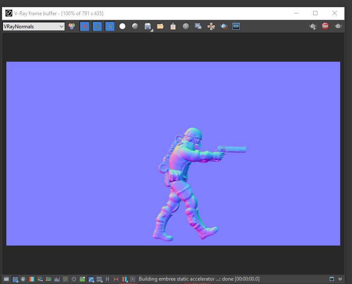Image resolution: width=352 pixels, height=284 pixels.
Task: Open the lens effects settings icon
Action: [x=133, y=279]
